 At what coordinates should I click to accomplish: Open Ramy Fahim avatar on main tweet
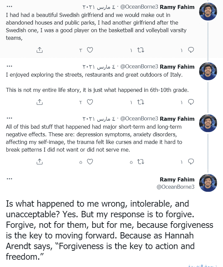point(208,183)
